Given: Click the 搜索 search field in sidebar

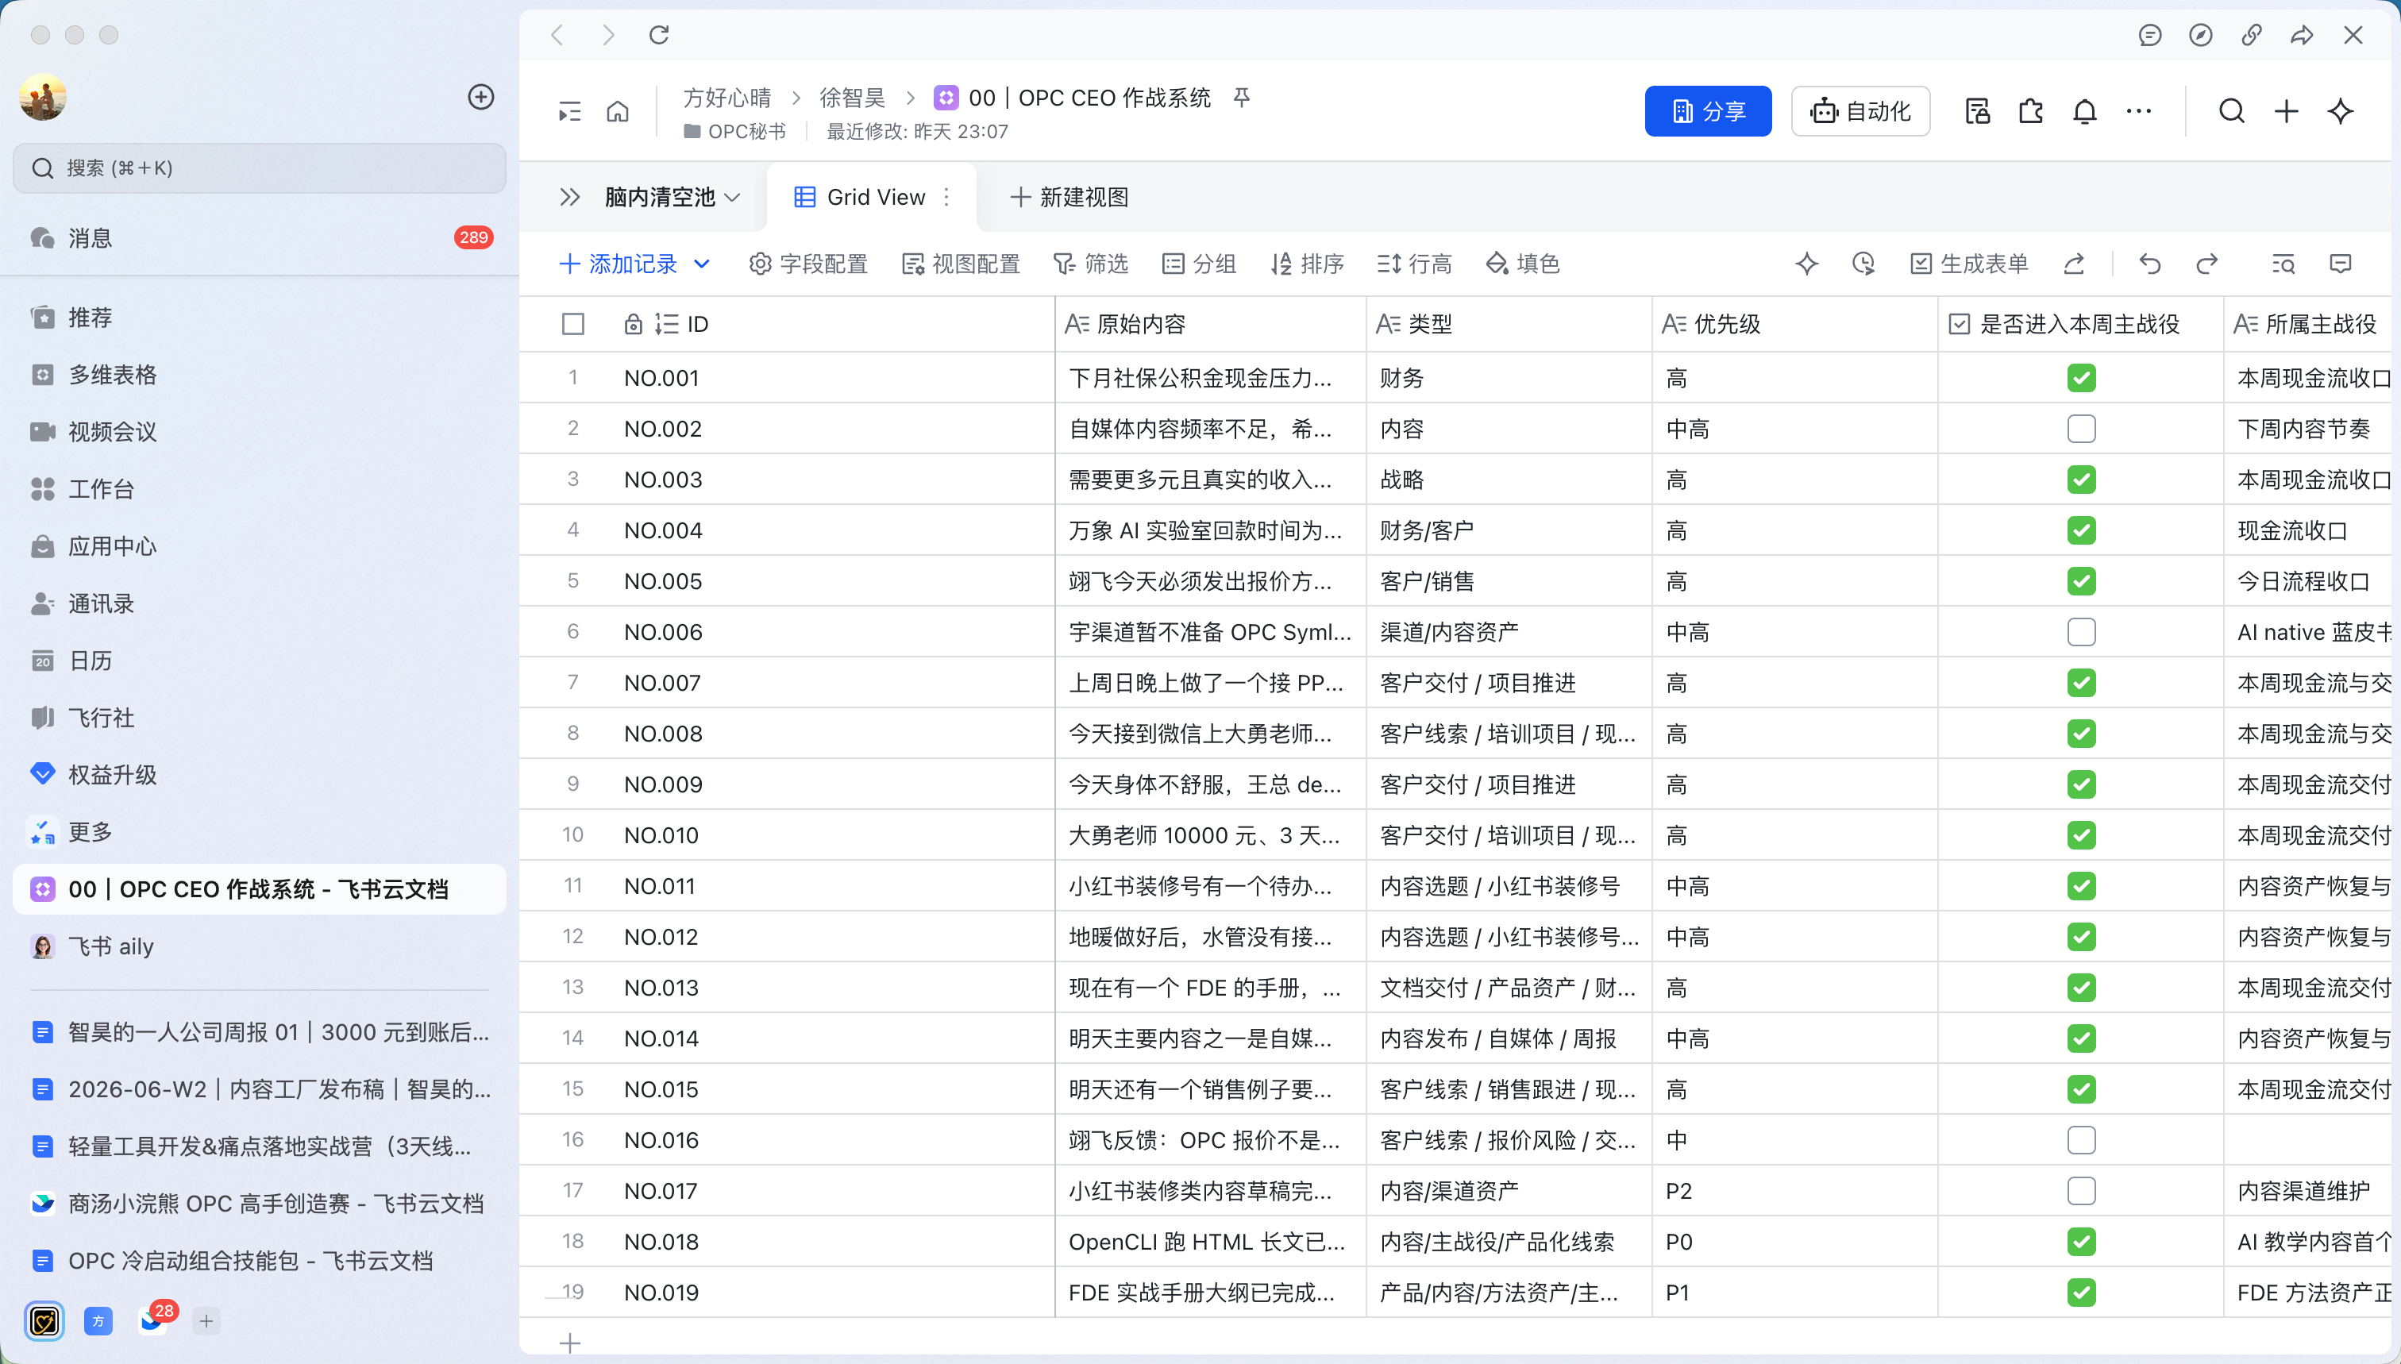Looking at the screenshot, I should tap(260, 168).
